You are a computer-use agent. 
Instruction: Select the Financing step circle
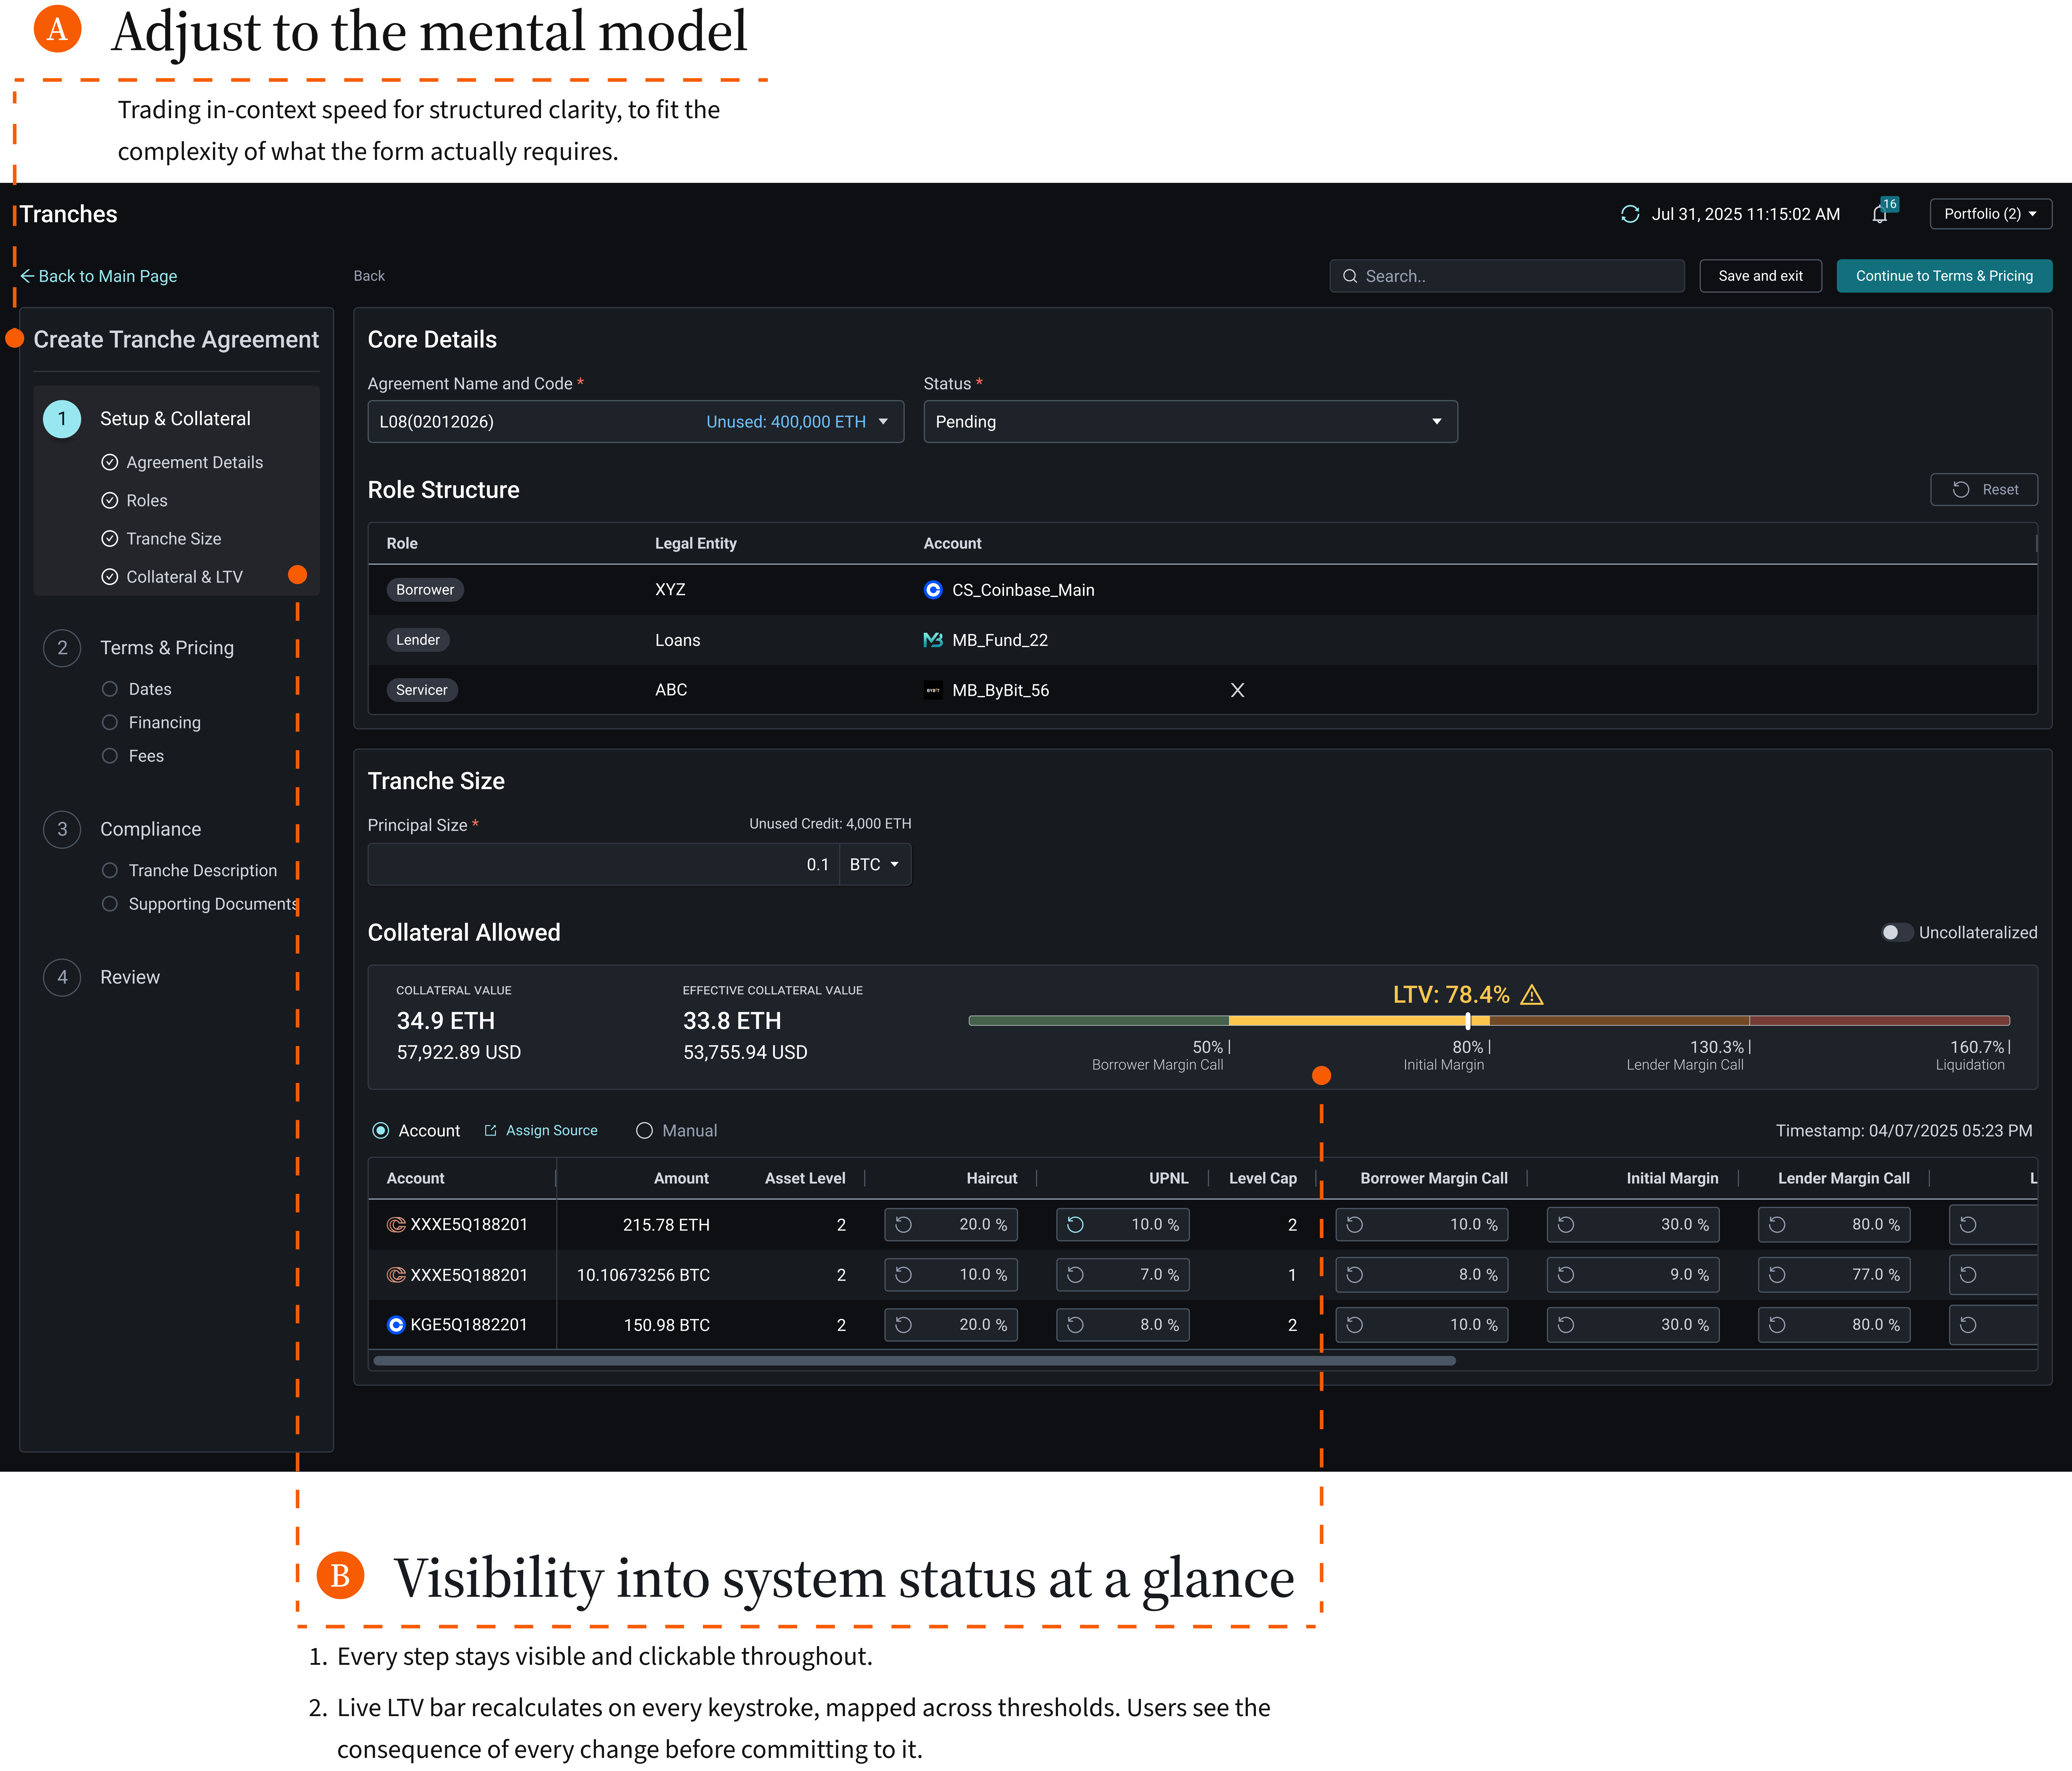click(110, 722)
